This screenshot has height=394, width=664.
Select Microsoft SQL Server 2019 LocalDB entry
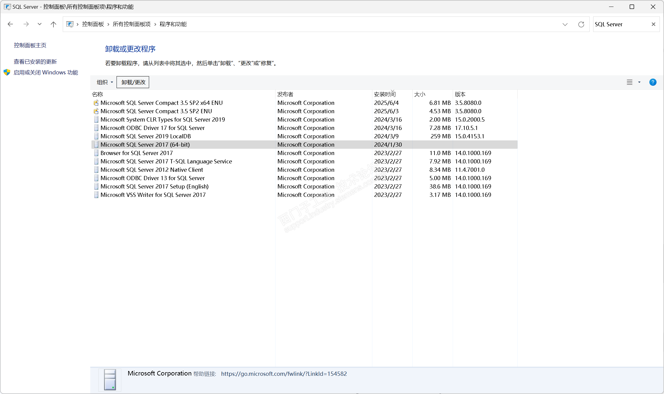pyautogui.click(x=146, y=136)
